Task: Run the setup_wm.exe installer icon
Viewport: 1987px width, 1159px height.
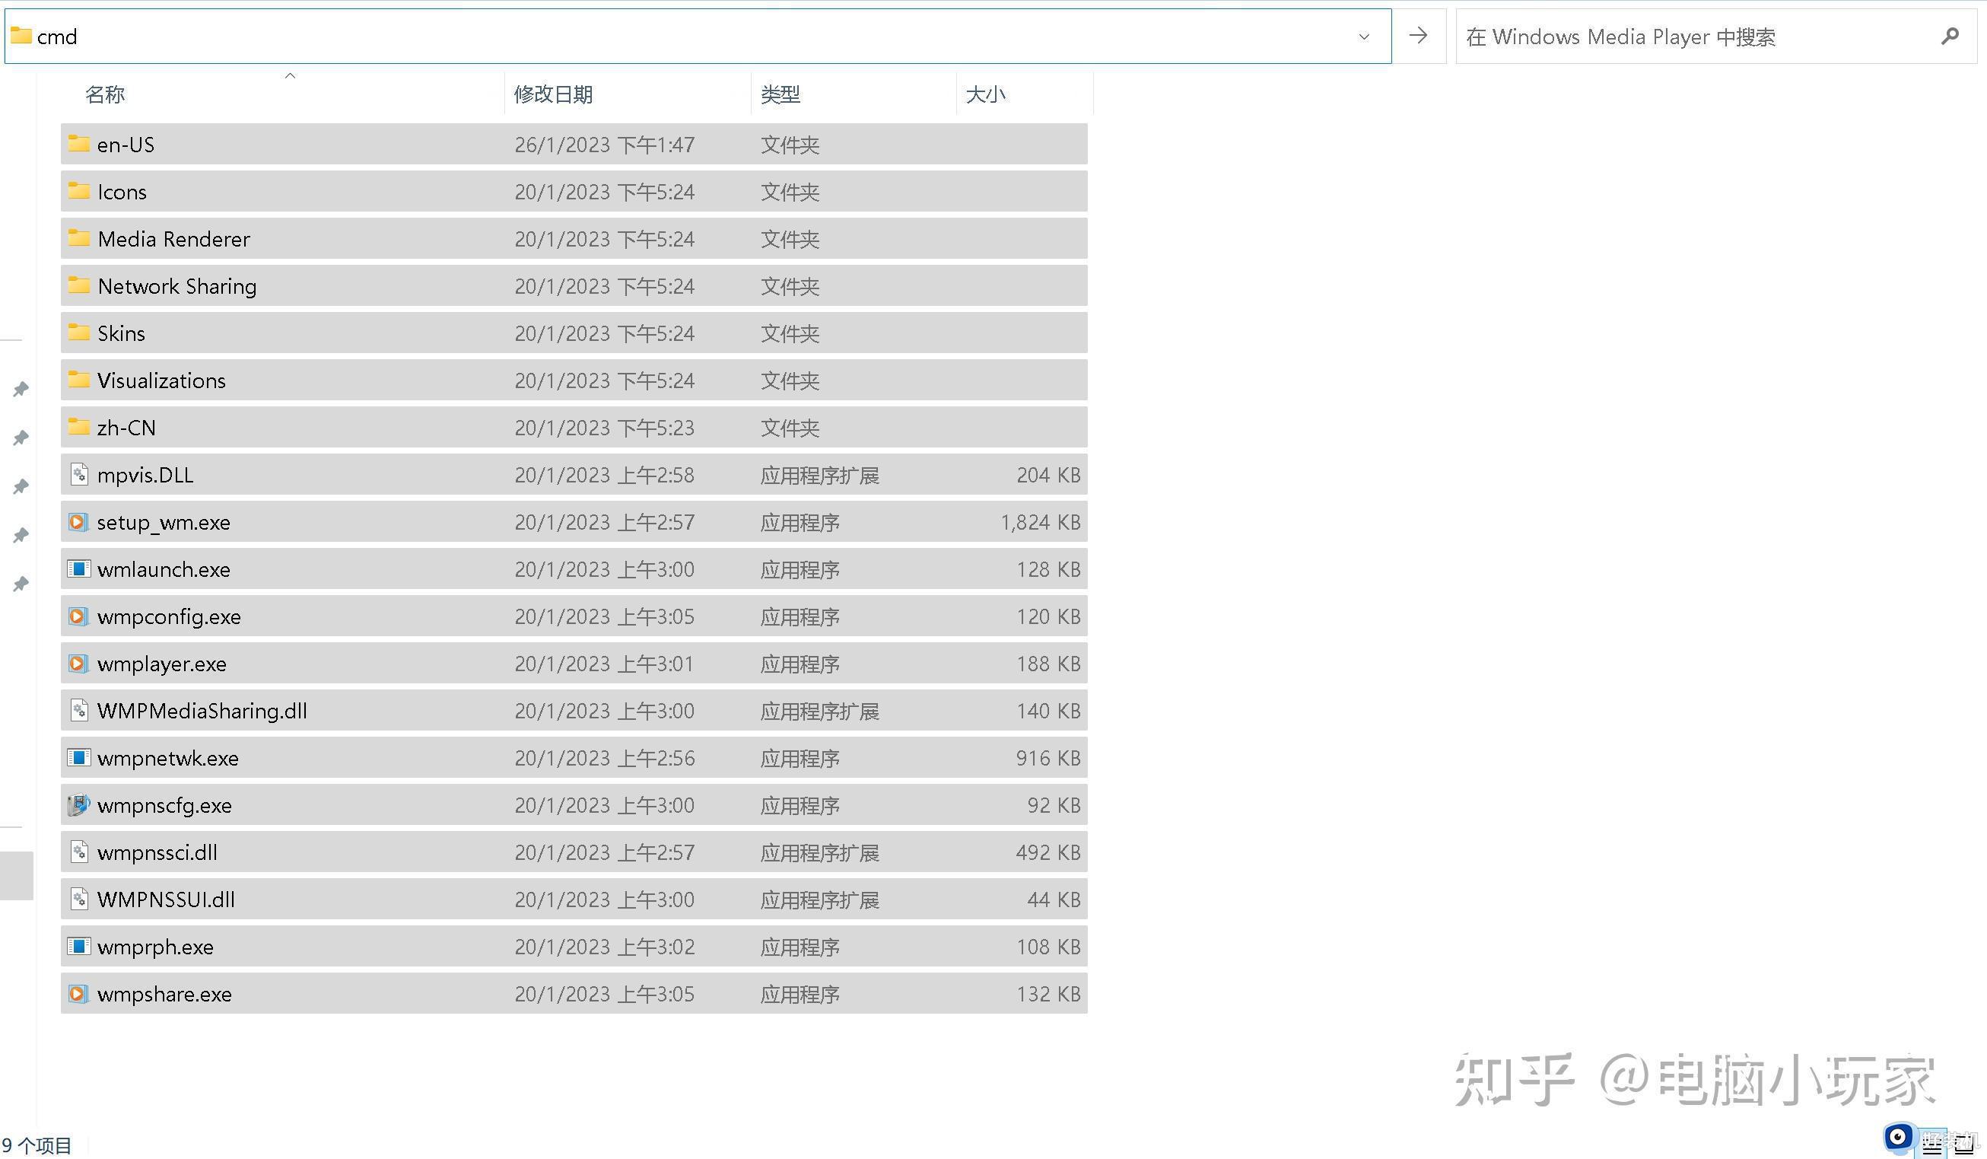Action: (x=78, y=521)
